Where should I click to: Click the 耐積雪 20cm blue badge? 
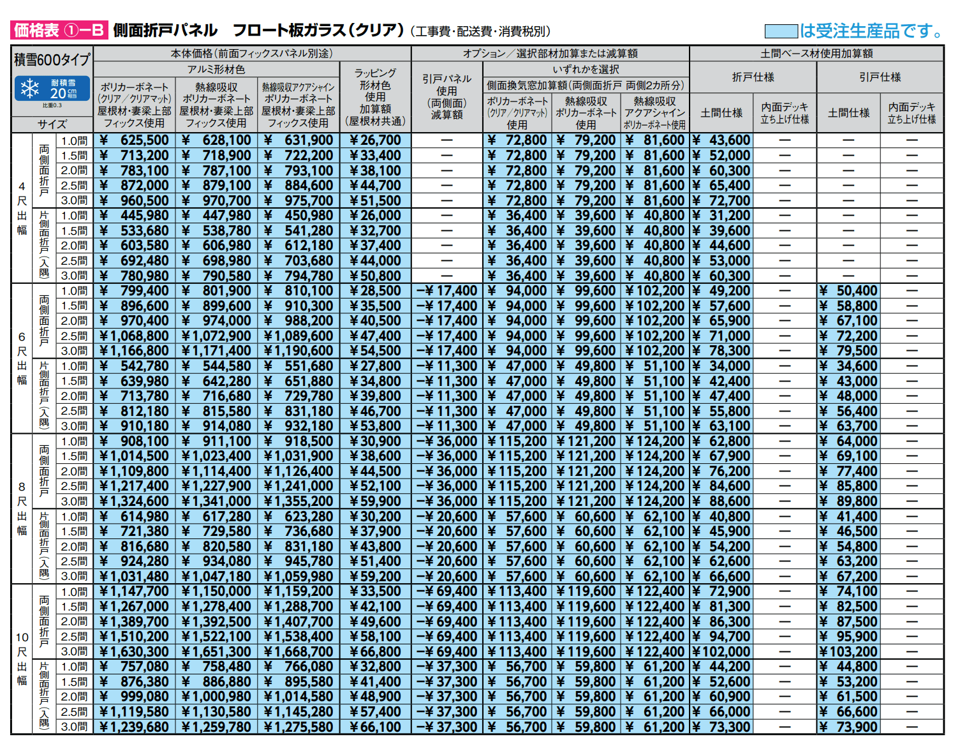[x=52, y=89]
